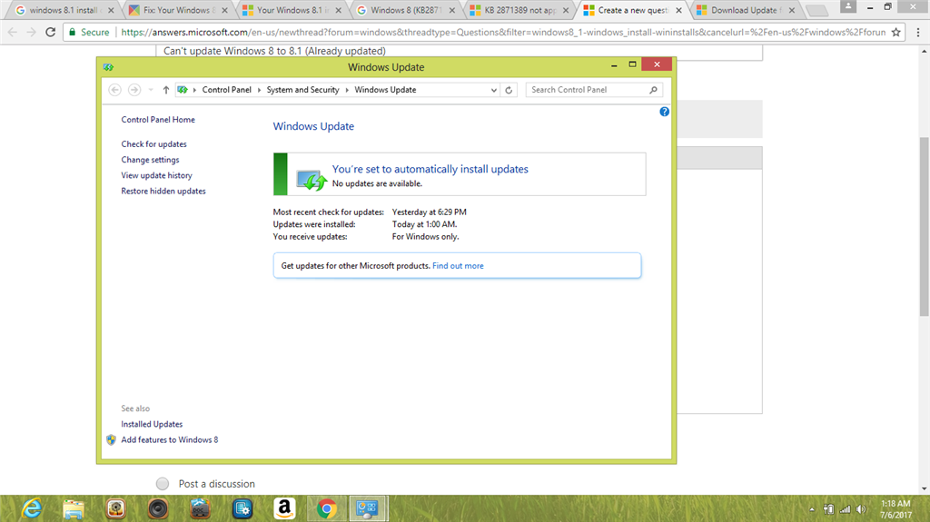Click Windows Update title bar icon
The width and height of the screenshot is (930, 522).
(x=108, y=67)
